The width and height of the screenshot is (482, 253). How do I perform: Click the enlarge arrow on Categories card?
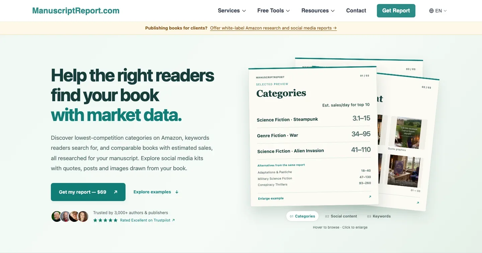coord(370,197)
